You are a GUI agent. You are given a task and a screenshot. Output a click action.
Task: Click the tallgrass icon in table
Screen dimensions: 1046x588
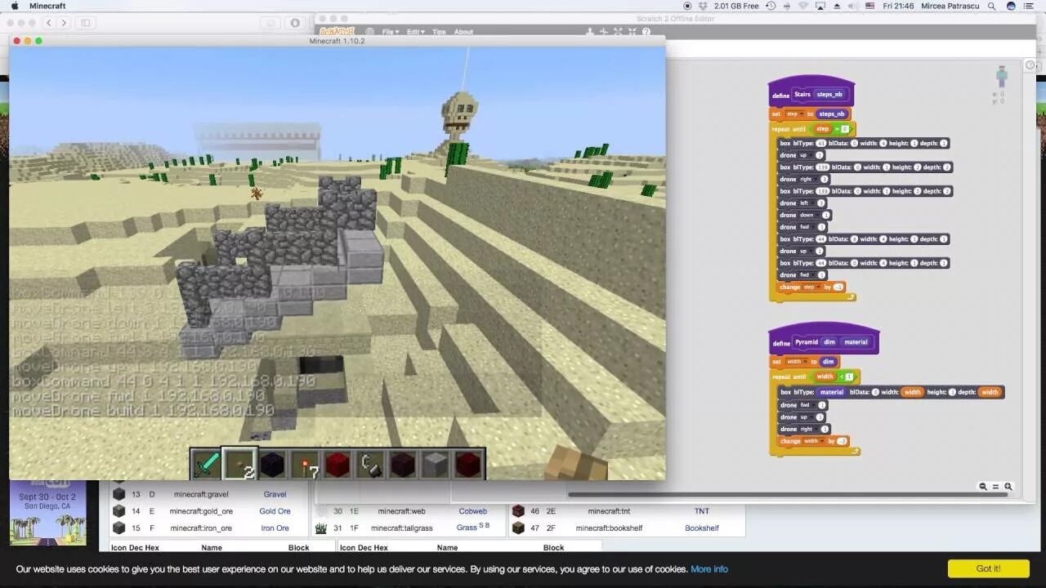click(x=322, y=528)
